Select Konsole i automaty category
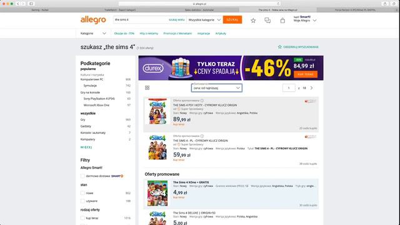Screen dimensions: 400x225 93,133
